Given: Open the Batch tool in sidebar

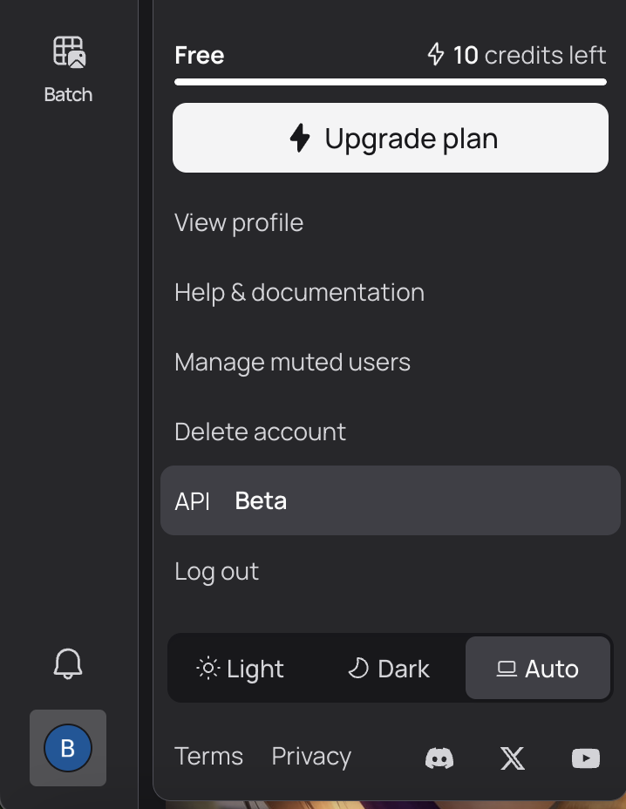Looking at the screenshot, I should pos(68,68).
